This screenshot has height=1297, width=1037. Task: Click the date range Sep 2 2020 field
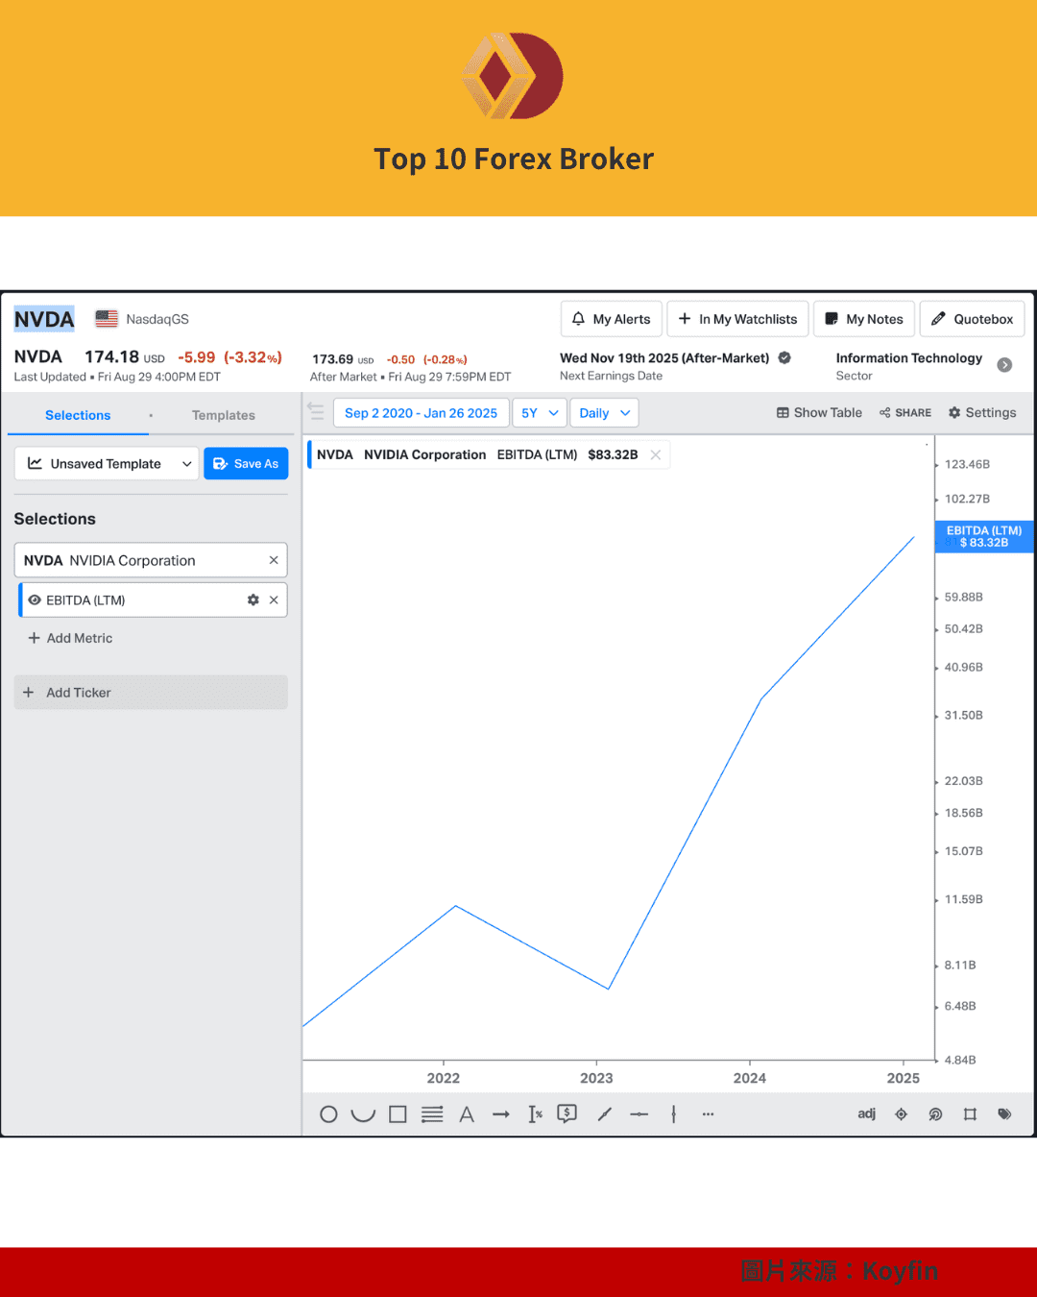pyautogui.click(x=421, y=413)
